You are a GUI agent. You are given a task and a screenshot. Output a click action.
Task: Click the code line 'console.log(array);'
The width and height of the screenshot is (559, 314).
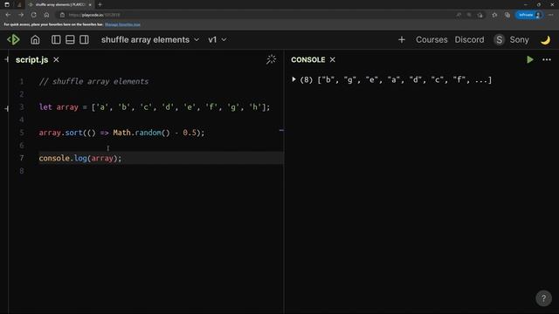80,158
